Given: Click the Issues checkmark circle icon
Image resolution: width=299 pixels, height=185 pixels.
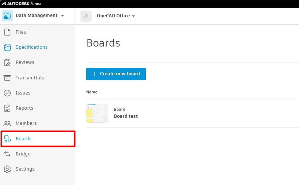Looking at the screenshot, I should tap(7, 93).
